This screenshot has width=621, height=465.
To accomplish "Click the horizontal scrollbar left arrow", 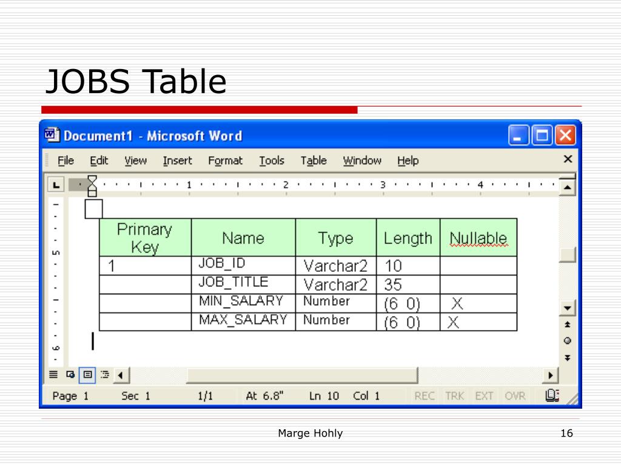I will [121, 375].
